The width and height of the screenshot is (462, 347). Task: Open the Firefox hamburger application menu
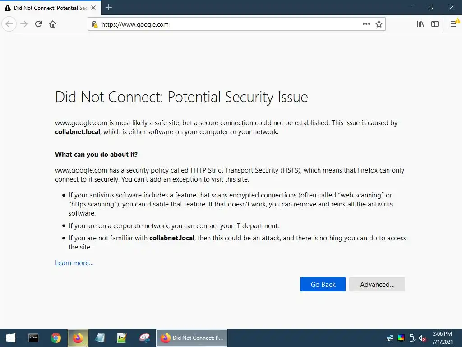click(x=453, y=24)
